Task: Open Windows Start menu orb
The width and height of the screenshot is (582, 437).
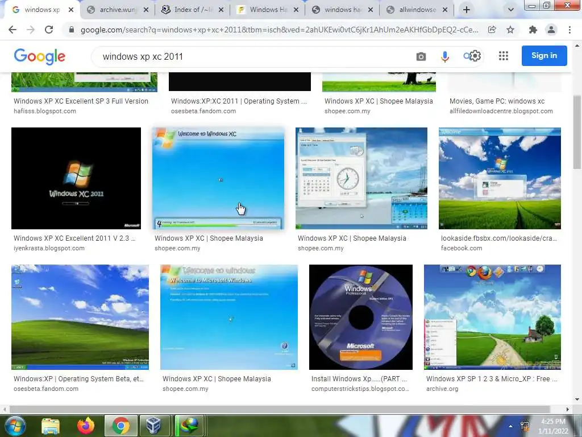Action: pyautogui.click(x=15, y=426)
